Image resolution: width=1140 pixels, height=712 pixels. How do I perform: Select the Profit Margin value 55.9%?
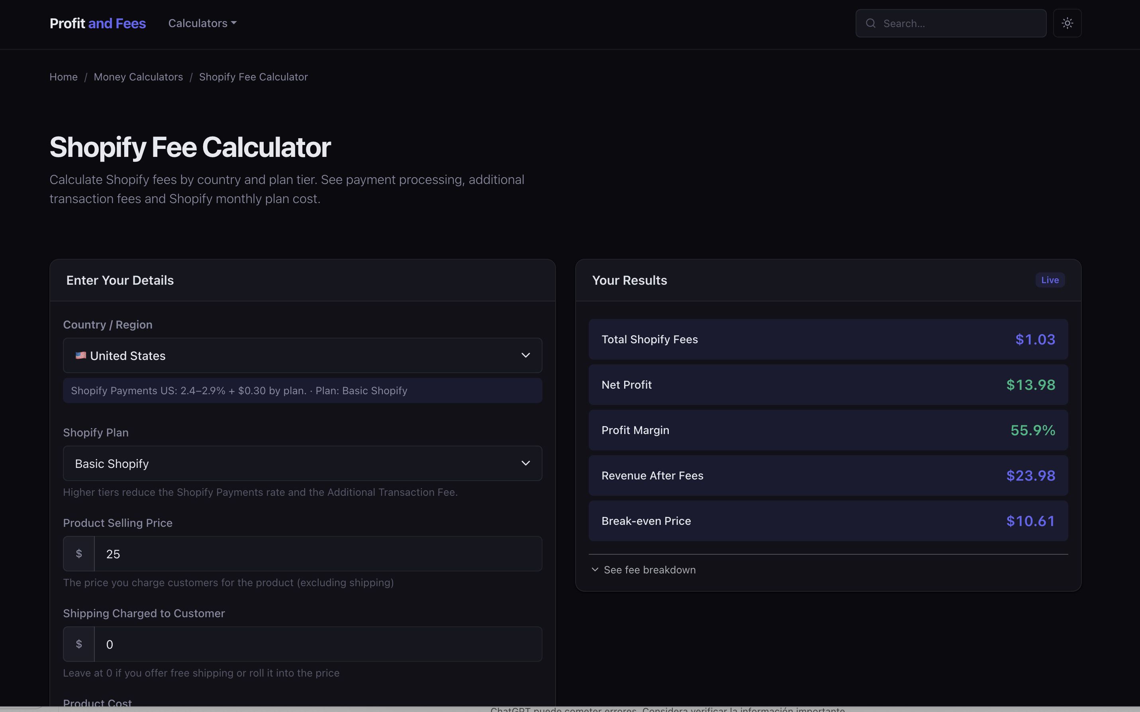pyautogui.click(x=1032, y=430)
